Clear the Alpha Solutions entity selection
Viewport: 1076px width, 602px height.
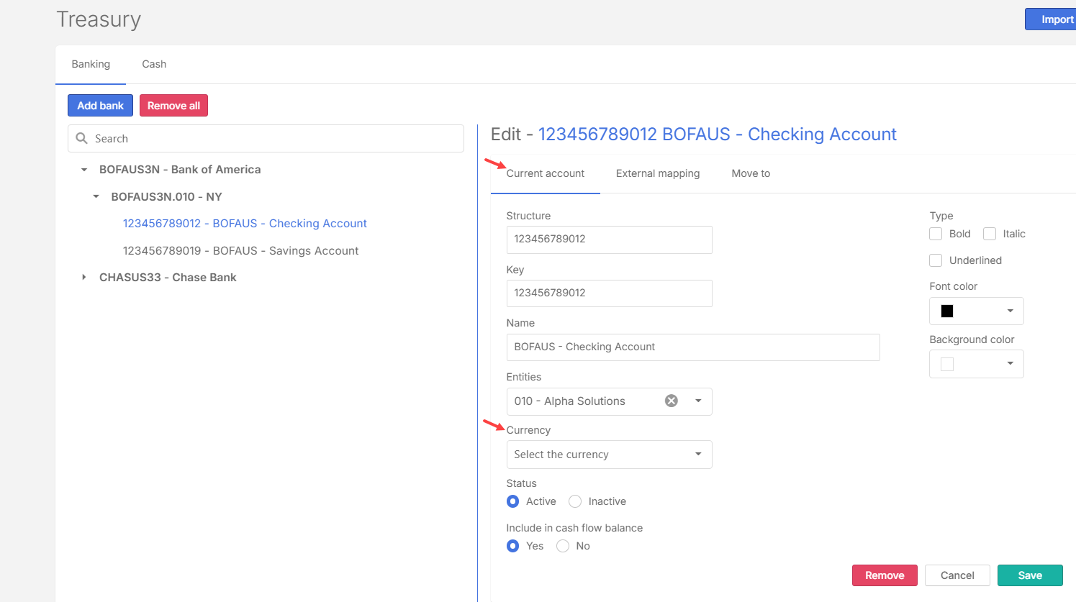[671, 401]
